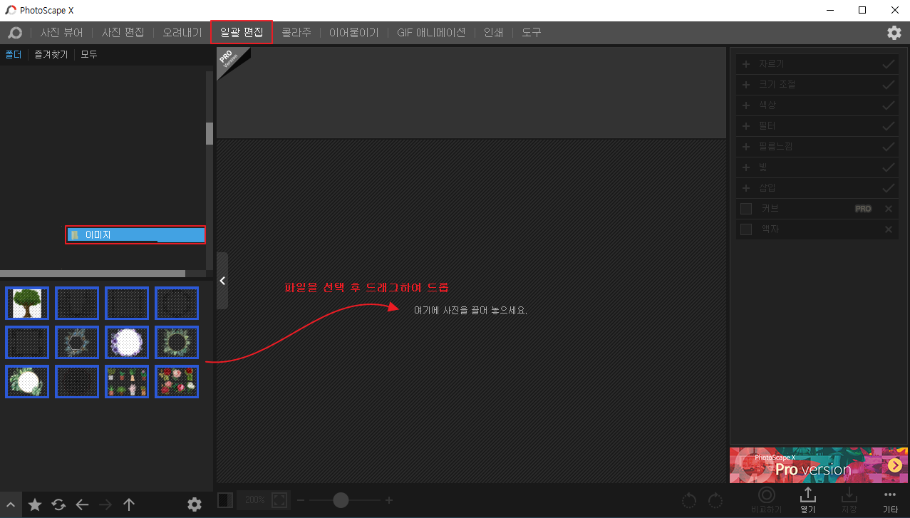Viewport: 910px width, 518px height.
Task: Navigate back with the left arrow icon
Action: click(x=81, y=504)
